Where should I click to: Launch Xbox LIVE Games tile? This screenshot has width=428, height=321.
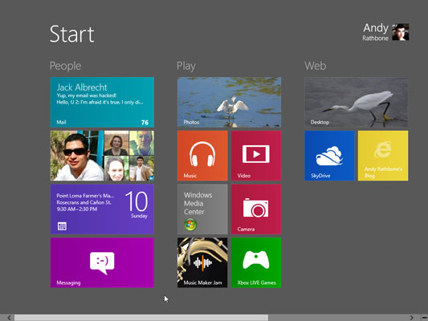[256, 262]
